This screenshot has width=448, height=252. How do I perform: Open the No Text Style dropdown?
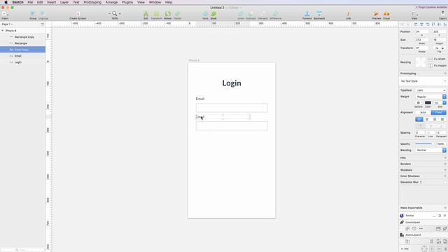pyautogui.click(x=423, y=81)
